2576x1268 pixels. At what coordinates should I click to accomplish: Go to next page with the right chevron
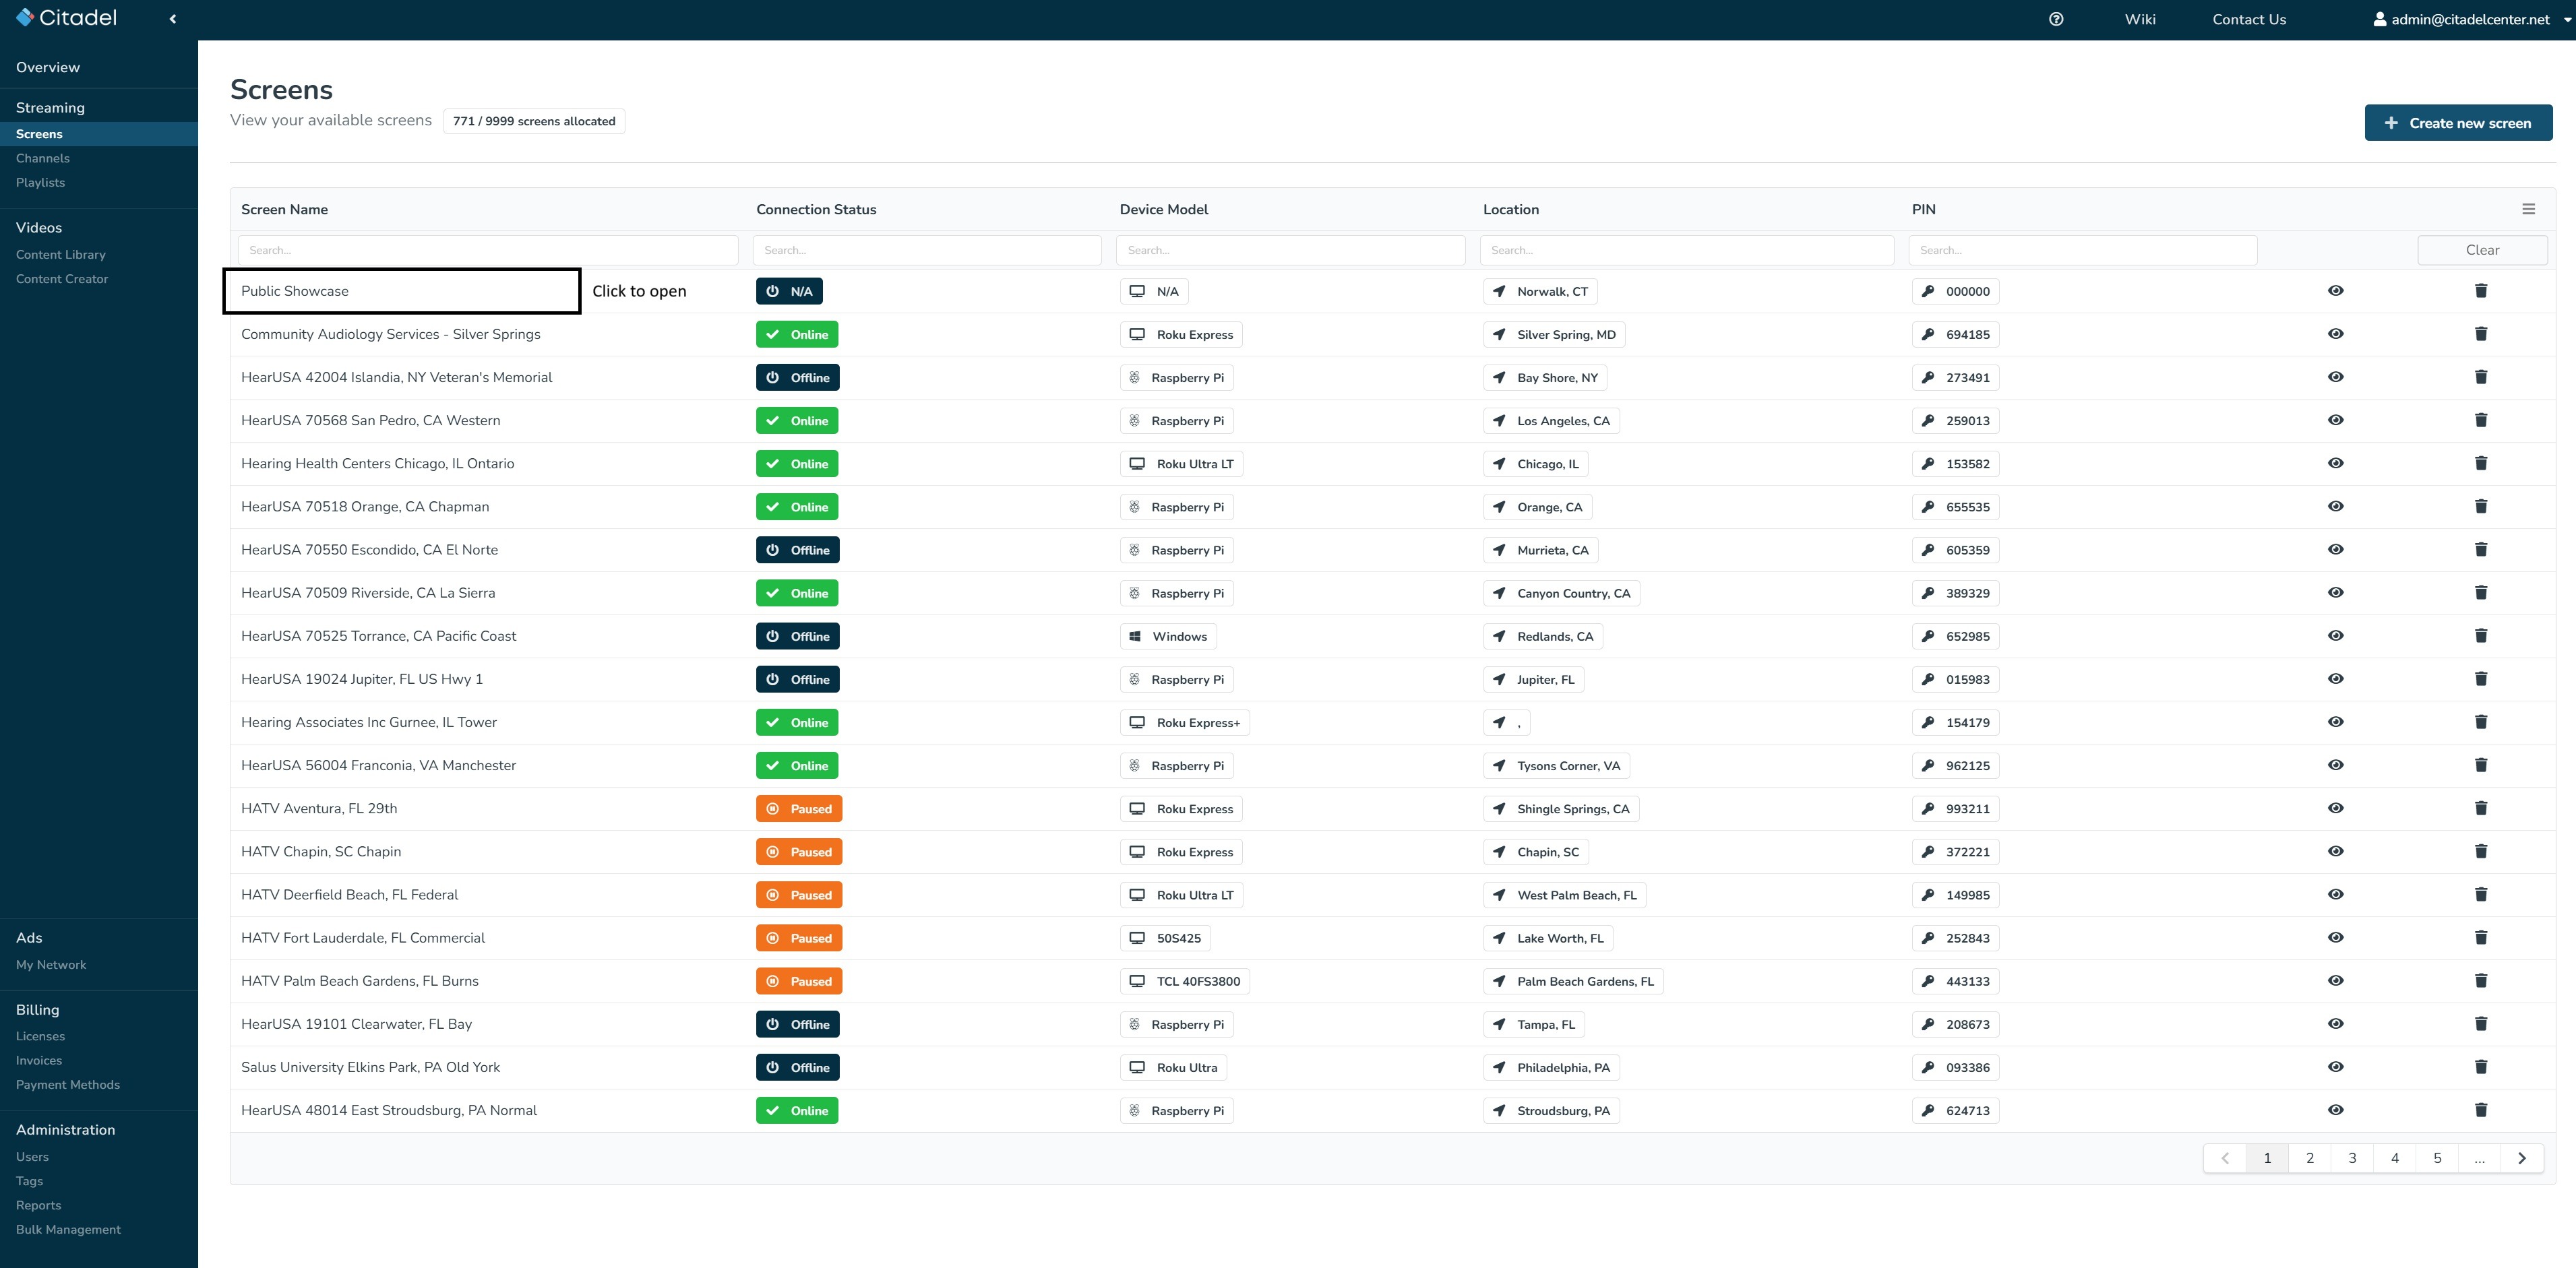(2521, 1158)
